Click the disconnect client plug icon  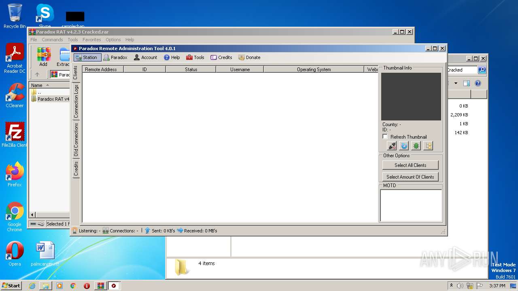click(x=392, y=146)
